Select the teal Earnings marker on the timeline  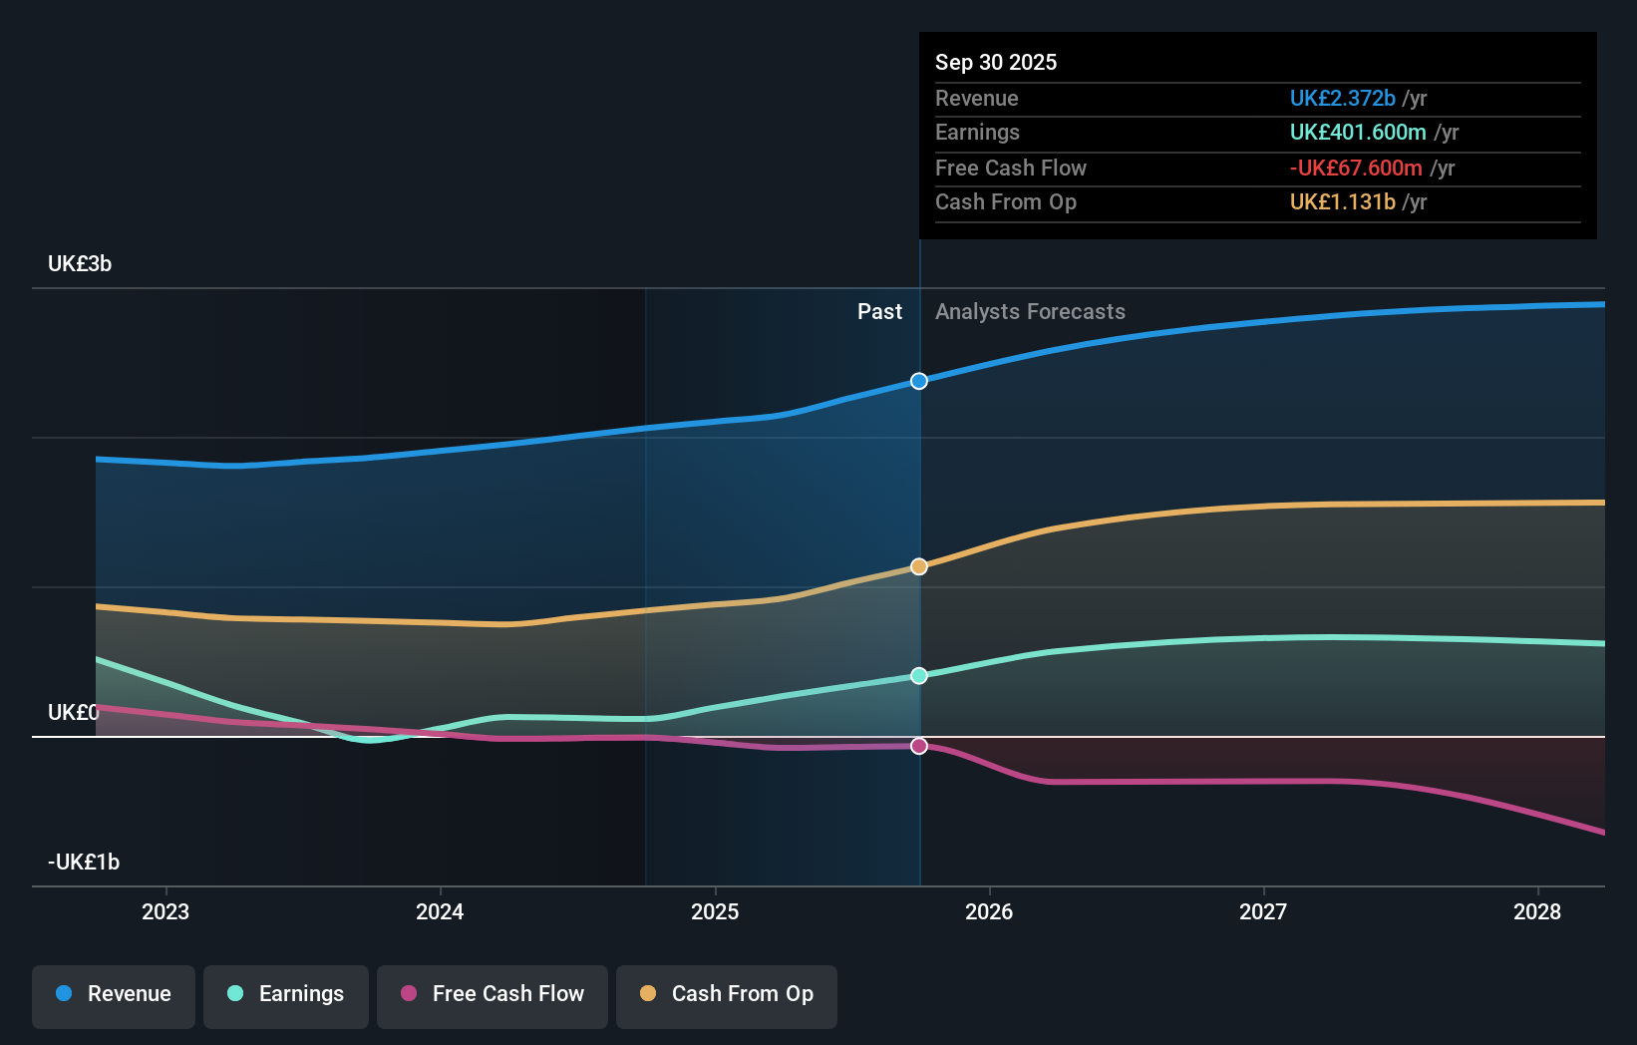coord(918,676)
